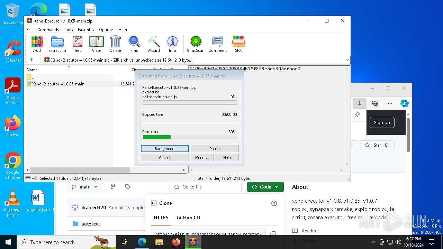Open the green Code dropdown button

click(265, 187)
